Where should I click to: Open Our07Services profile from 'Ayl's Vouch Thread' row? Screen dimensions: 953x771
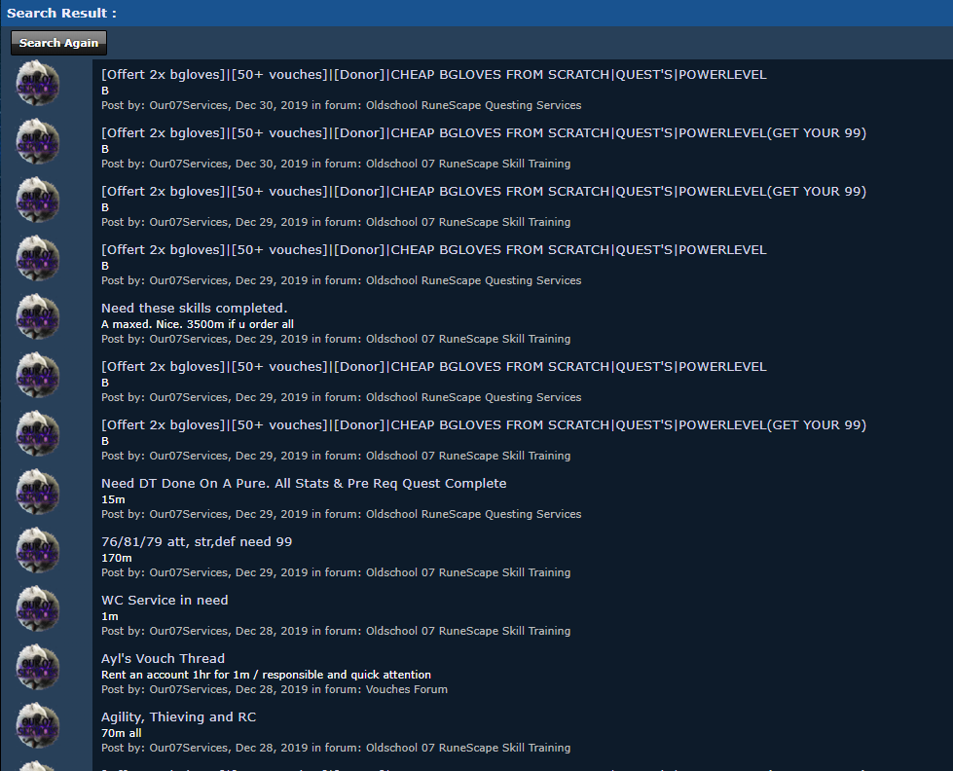click(x=189, y=689)
